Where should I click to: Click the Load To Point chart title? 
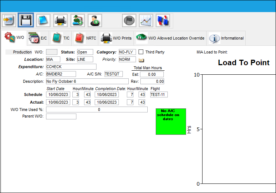point(243,63)
